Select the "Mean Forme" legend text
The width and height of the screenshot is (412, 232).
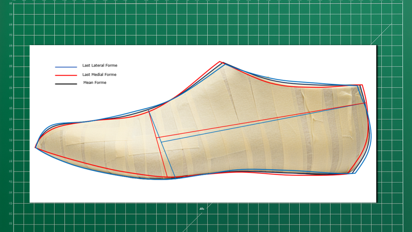[95, 83]
